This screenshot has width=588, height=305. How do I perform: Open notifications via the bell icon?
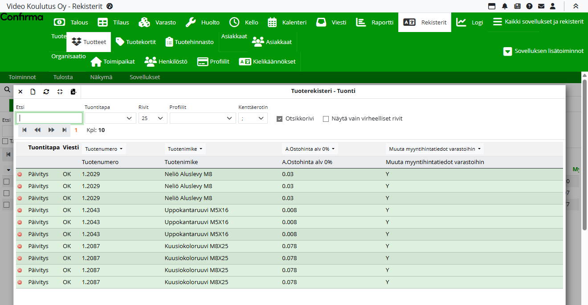click(505, 6)
